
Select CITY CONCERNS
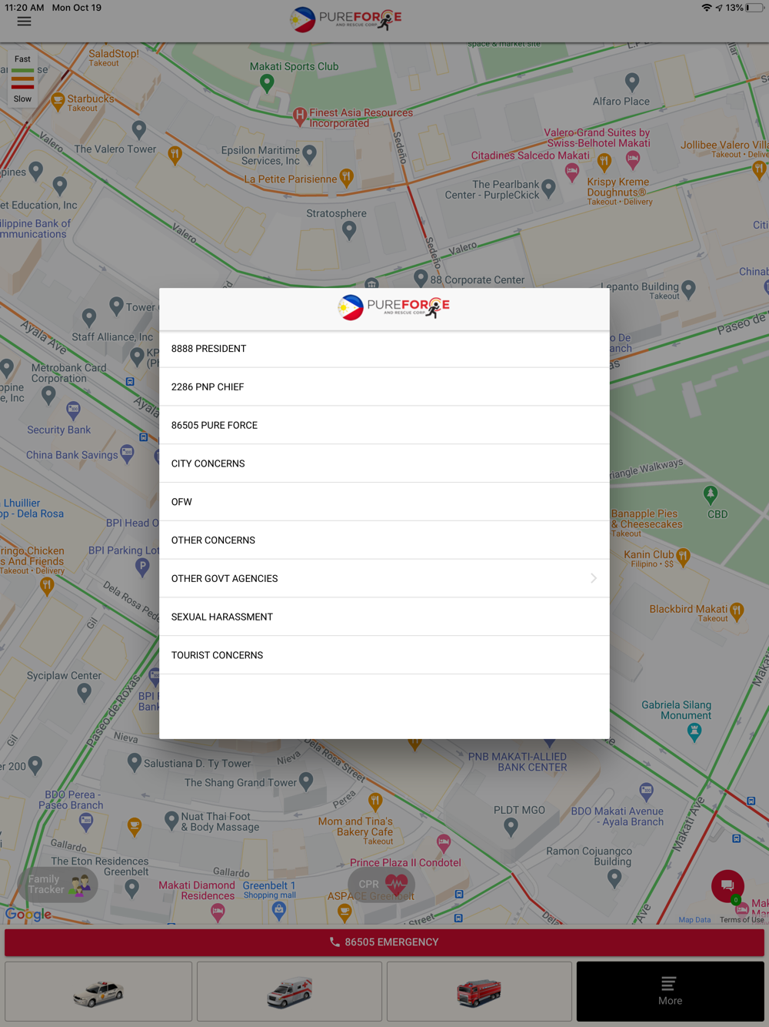coord(384,463)
